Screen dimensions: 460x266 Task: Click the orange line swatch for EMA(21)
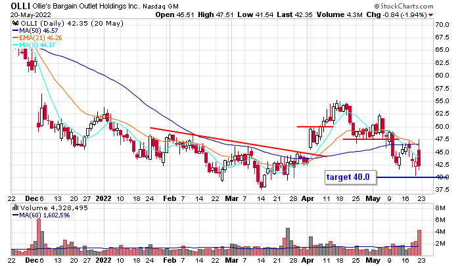pyautogui.click(x=15, y=37)
